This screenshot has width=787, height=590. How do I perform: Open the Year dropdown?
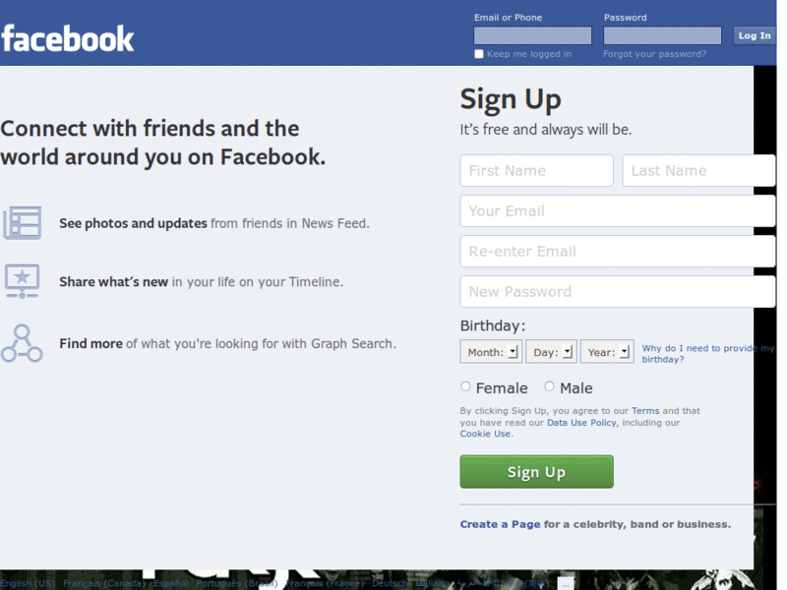click(x=607, y=352)
